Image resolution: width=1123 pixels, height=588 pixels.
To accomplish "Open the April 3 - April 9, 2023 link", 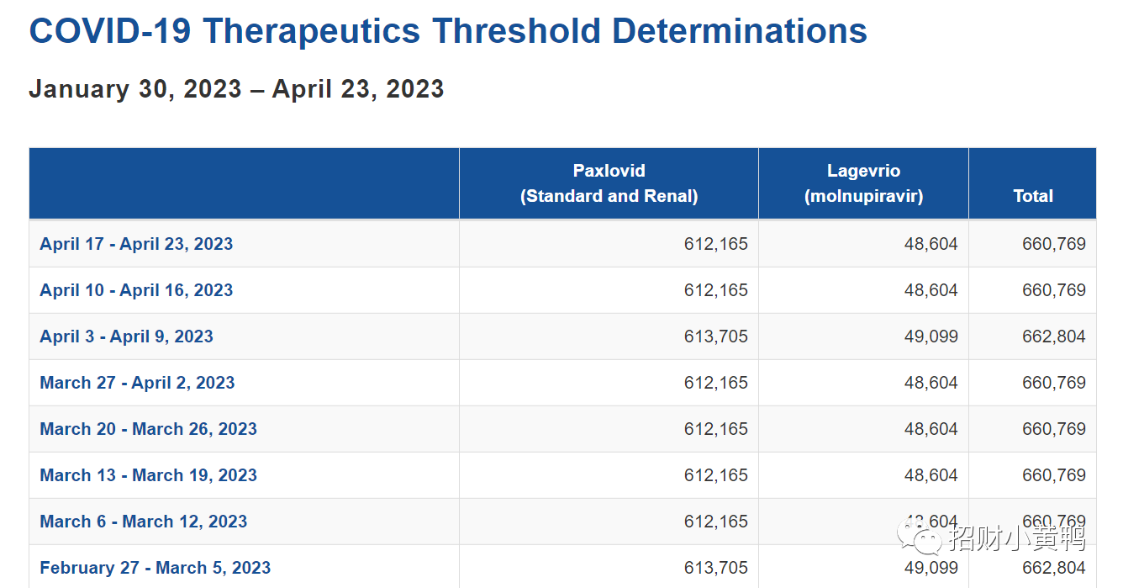I will [x=126, y=336].
